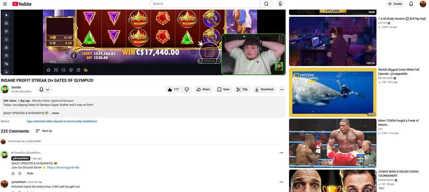Start voice search with microphone icon

coord(280,4)
